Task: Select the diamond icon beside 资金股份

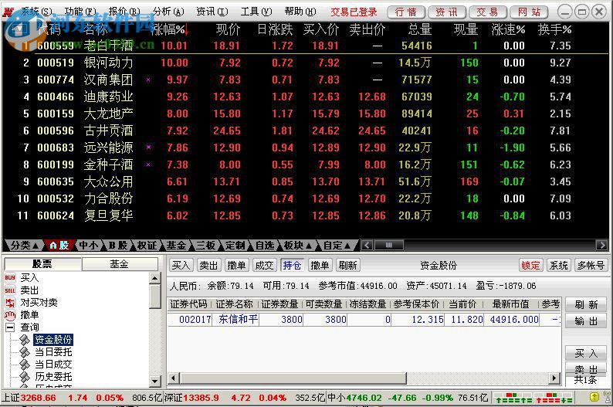Action: (x=25, y=340)
